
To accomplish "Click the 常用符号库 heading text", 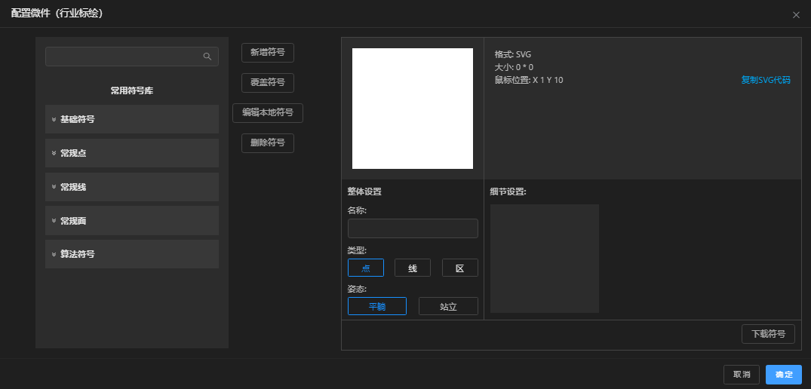I will 132,90.
